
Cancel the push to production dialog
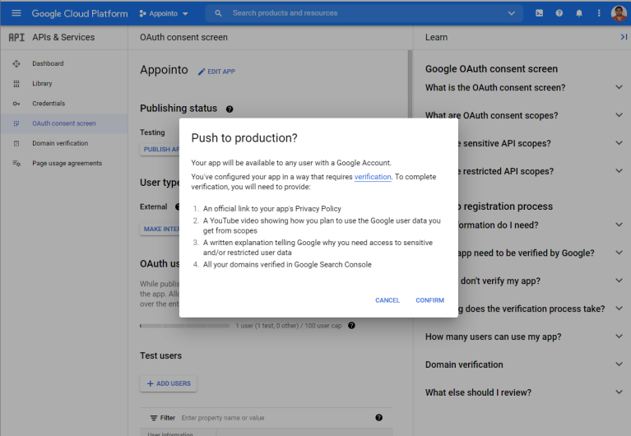387,300
